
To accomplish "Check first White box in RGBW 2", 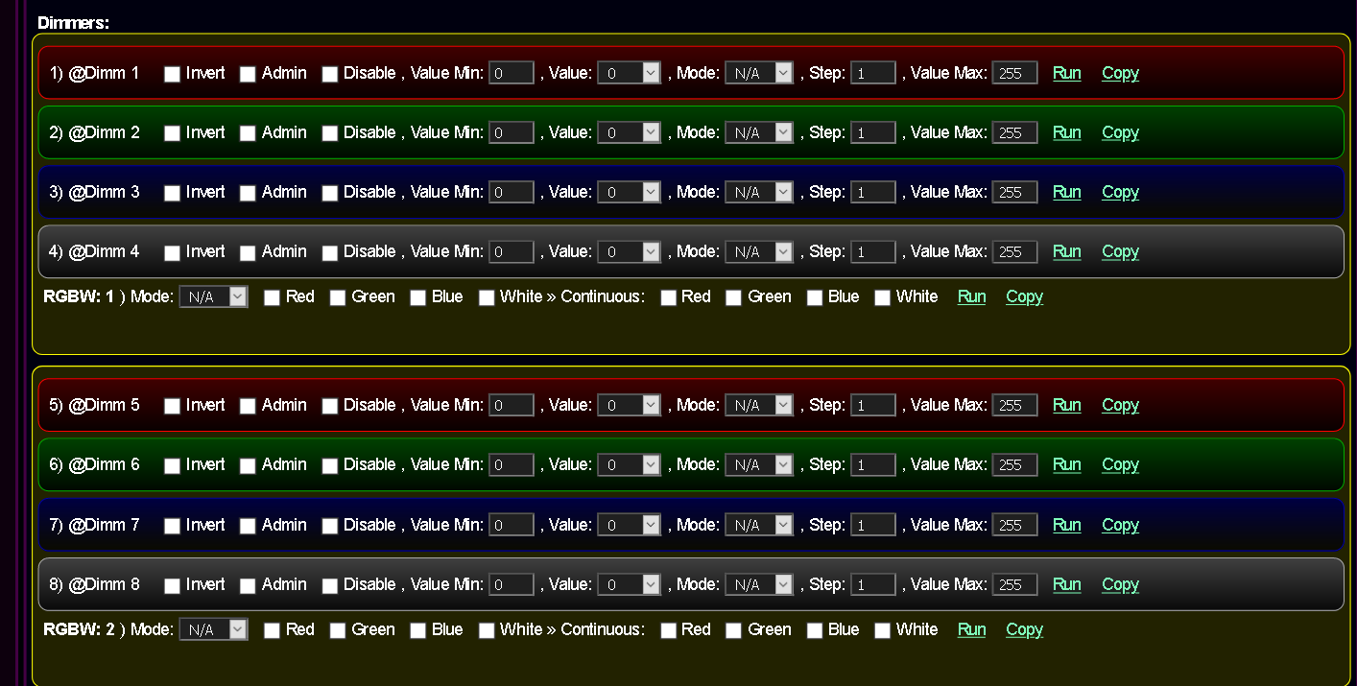I will click(487, 630).
